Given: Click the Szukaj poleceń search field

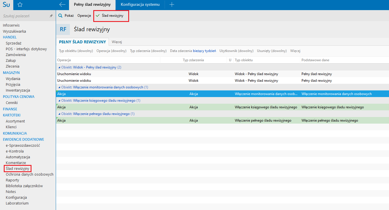Looking at the screenshot, I should point(25,16).
